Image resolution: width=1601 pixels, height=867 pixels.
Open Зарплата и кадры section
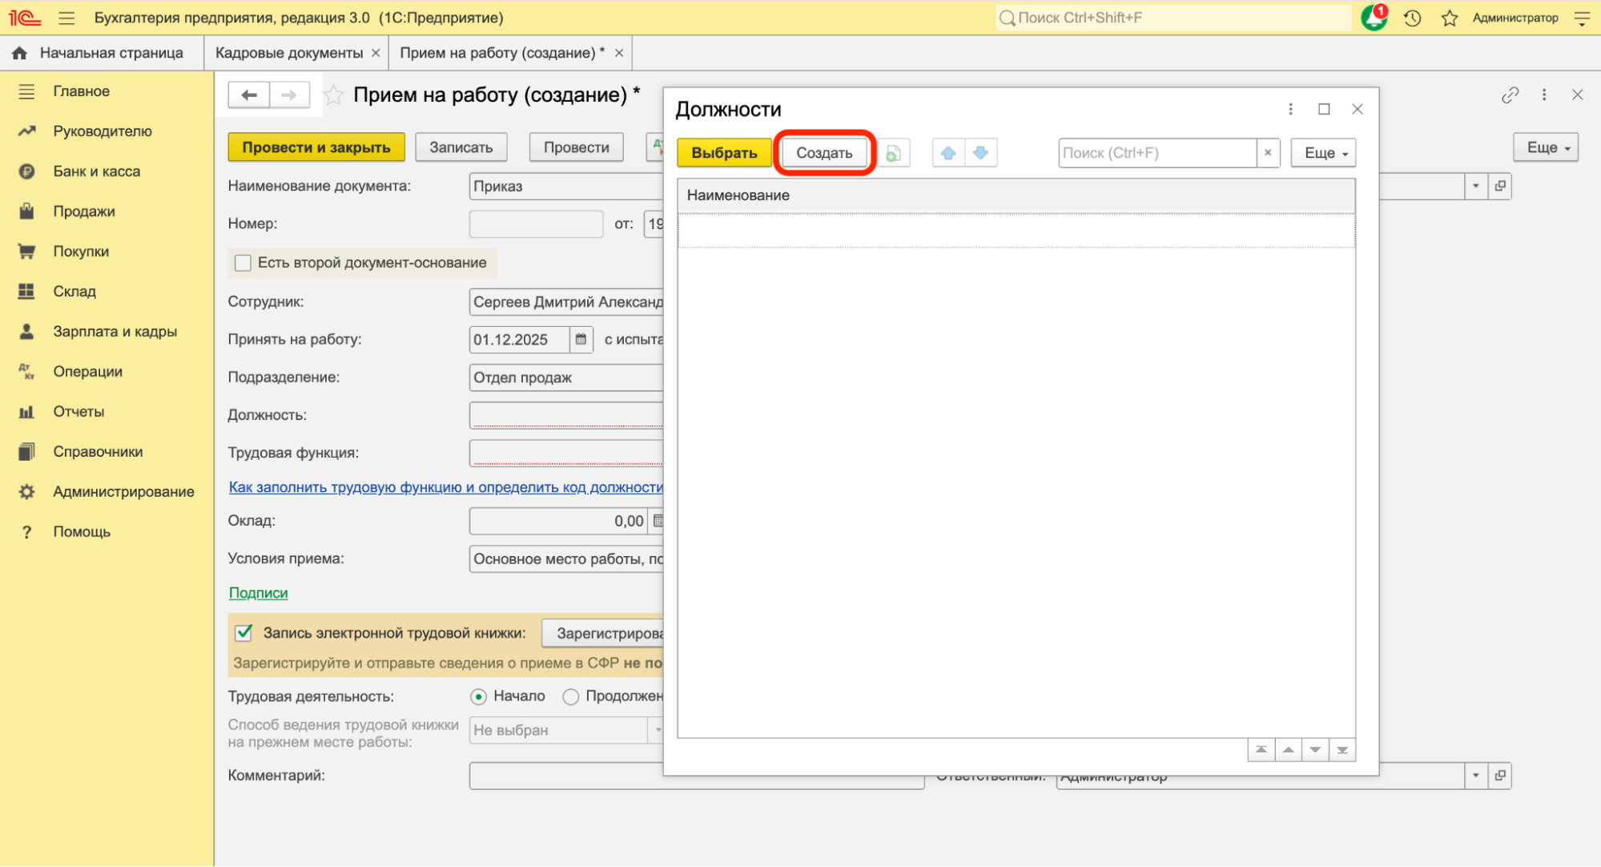(115, 332)
